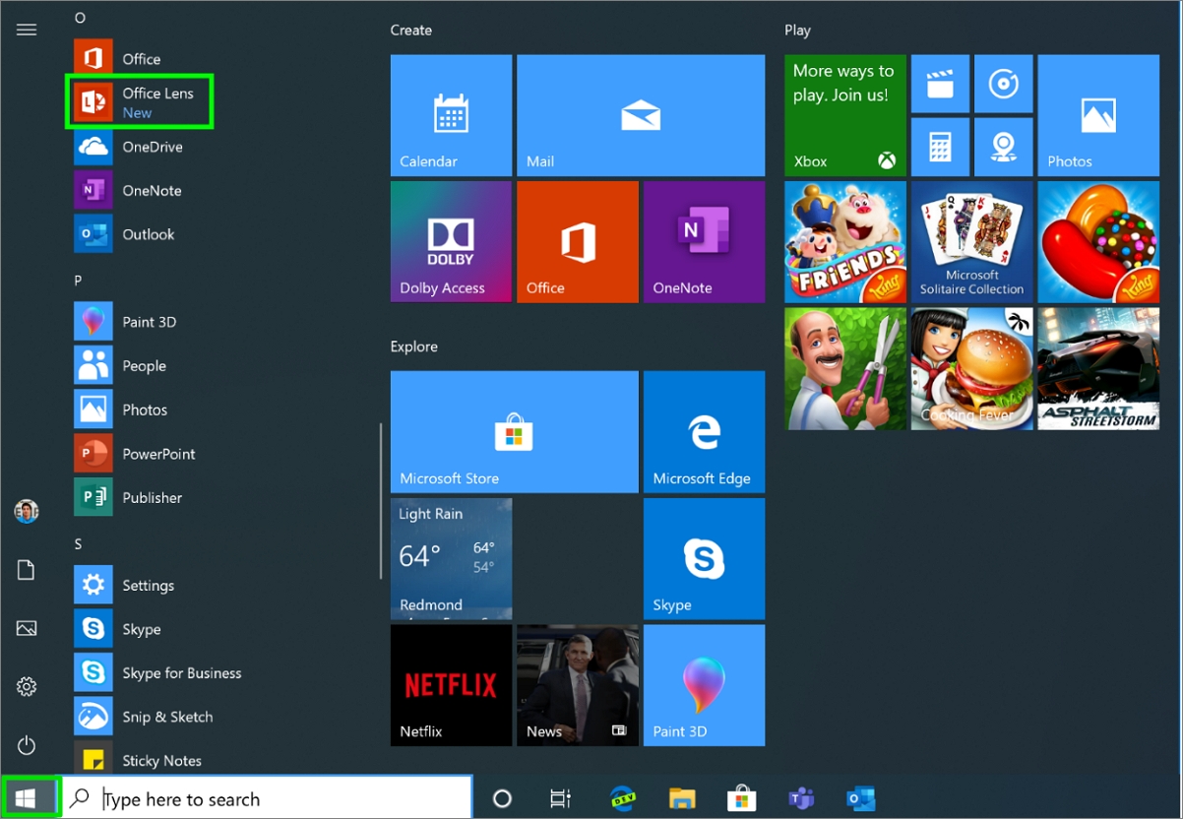The image size is (1183, 819).
Task: Launch the Dolby Access tile
Action: (x=451, y=241)
